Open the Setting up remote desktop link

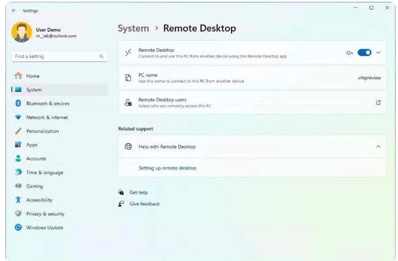click(167, 168)
